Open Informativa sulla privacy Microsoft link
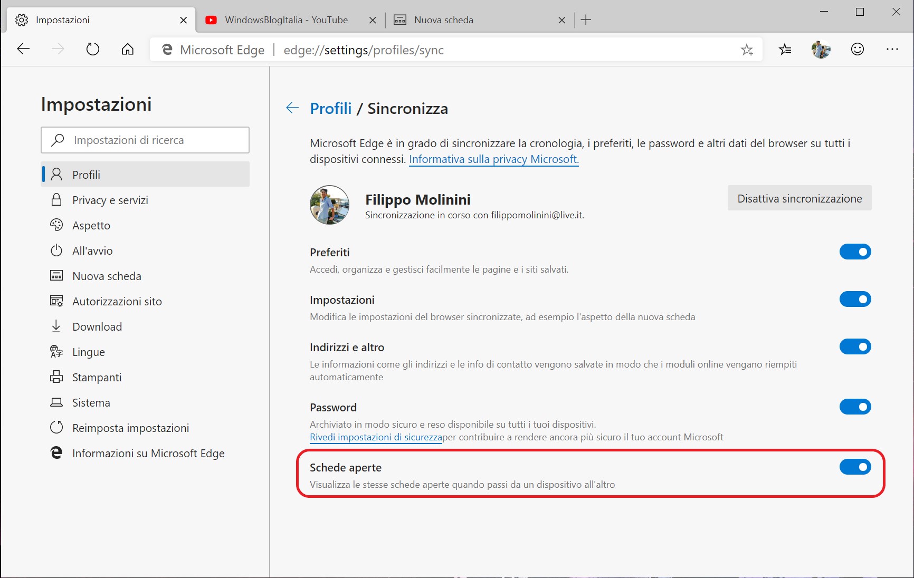Image resolution: width=914 pixels, height=578 pixels. pos(494,159)
